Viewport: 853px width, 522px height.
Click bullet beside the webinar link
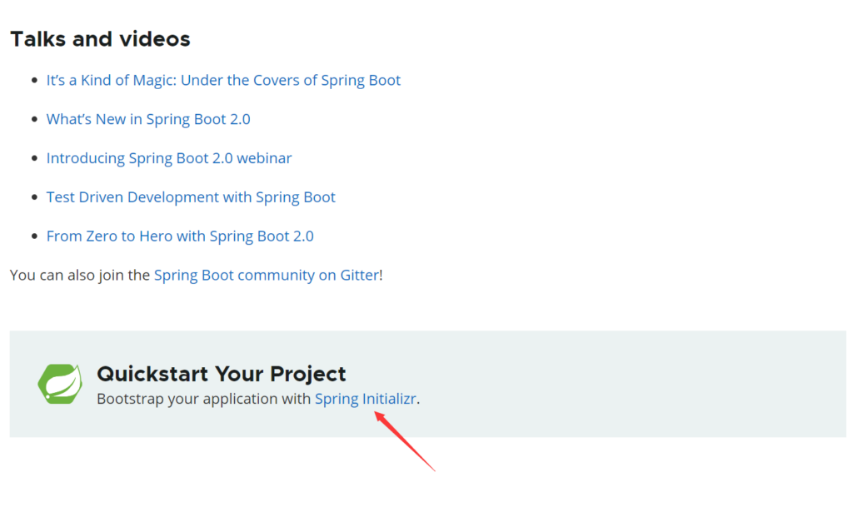click(34, 158)
